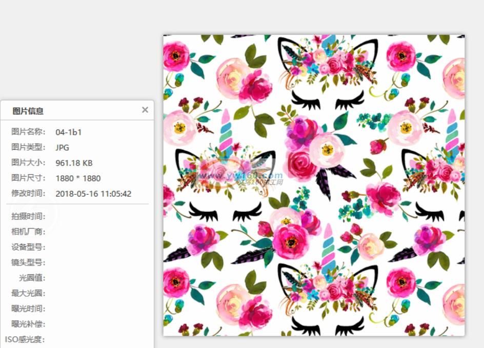Screen dimensions: 484x348
Task: Click the 曝光时间 label
Action: tap(29, 309)
